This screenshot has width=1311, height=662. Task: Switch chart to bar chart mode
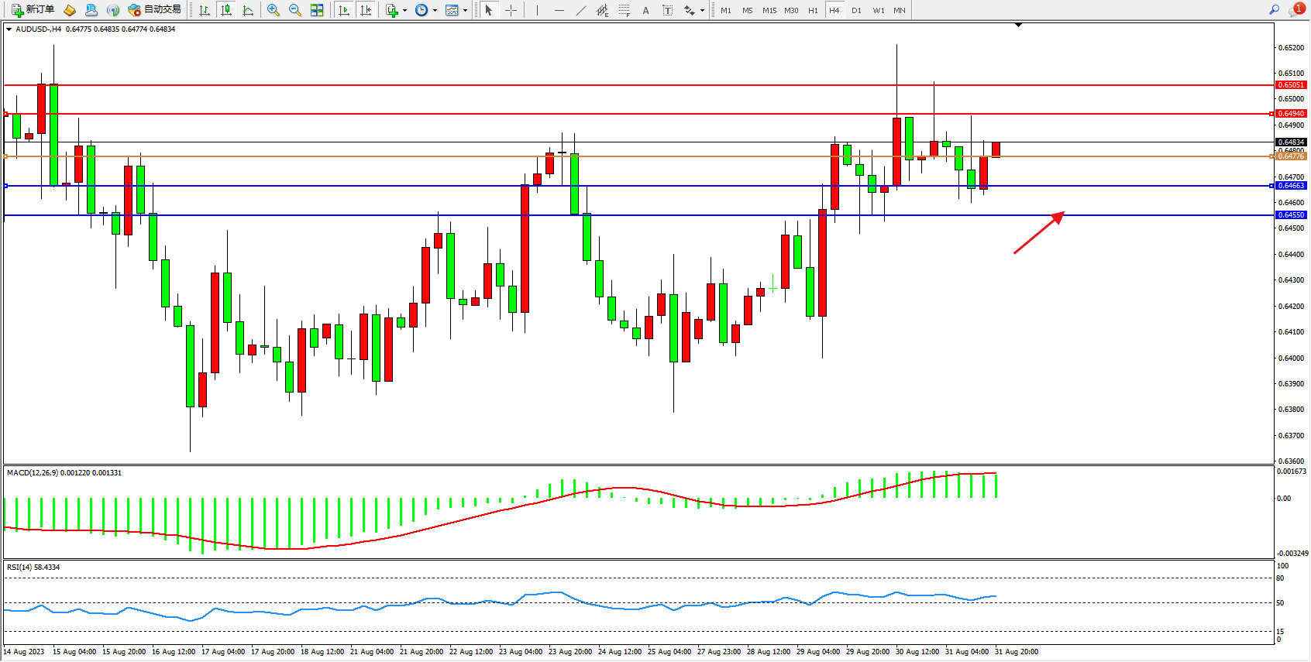tap(205, 10)
